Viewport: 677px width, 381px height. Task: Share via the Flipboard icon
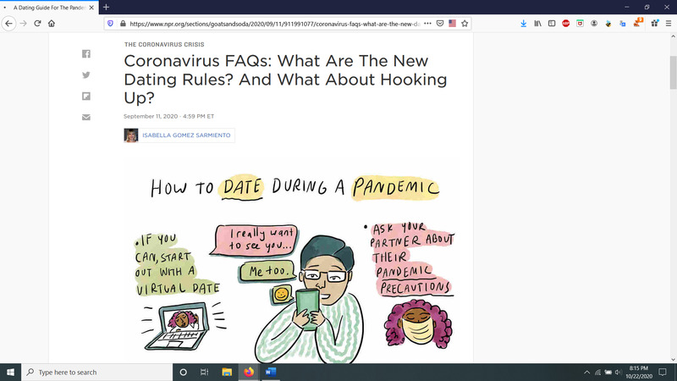click(x=86, y=95)
